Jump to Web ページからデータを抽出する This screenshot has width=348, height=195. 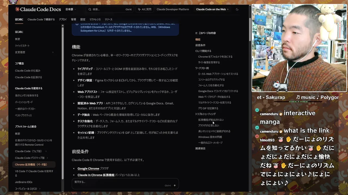click(x=214, y=97)
